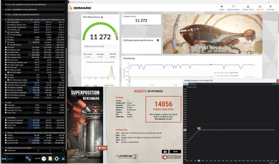The image size is (279, 164).
Task: Click HWiNFO expand-columns blue arrows icon
Action: [4, 159]
